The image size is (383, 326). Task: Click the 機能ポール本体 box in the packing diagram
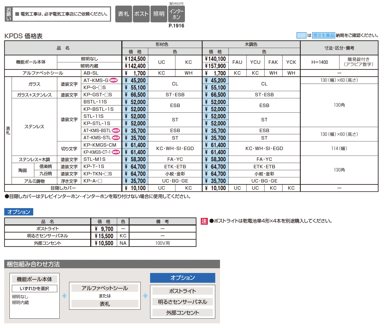tap(35, 279)
